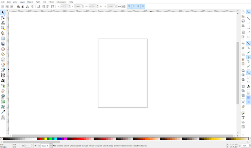Click the opacity O stepper arrows

(32, 146)
